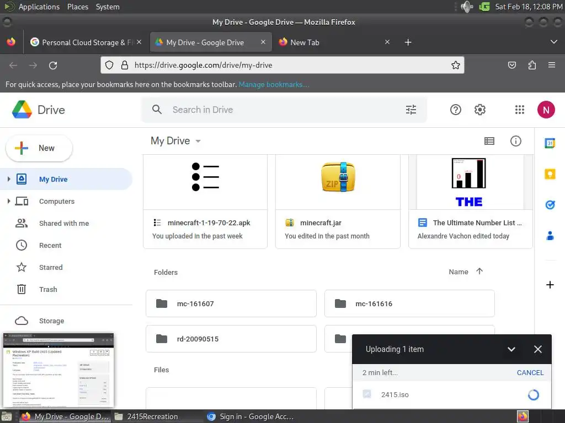Viewport: 565px width, 423px height.
Task: Switch to Sign in - Google Acc taskbar window
Action: point(250,416)
